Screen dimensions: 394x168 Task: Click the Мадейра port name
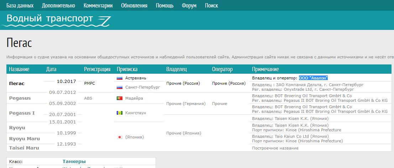pyautogui.click(x=134, y=98)
